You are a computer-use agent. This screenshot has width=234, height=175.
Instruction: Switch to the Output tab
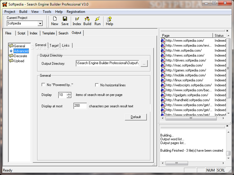coord(76,33)
